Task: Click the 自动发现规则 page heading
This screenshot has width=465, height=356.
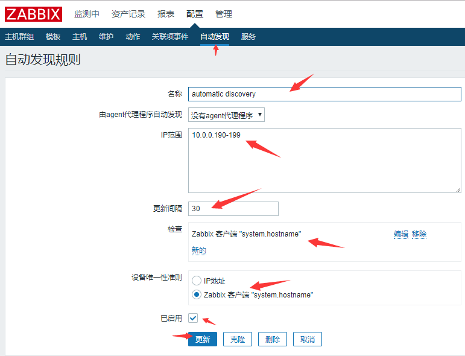Action: pyautogui.click(x=43, y=60)
